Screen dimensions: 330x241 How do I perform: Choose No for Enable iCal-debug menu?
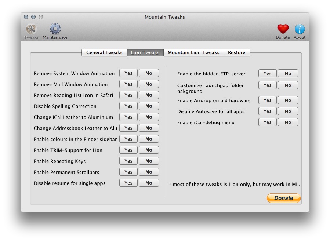[288, 122]
